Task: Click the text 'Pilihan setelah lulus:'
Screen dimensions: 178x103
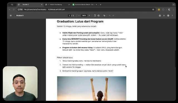Action: (x=65, y=57)
